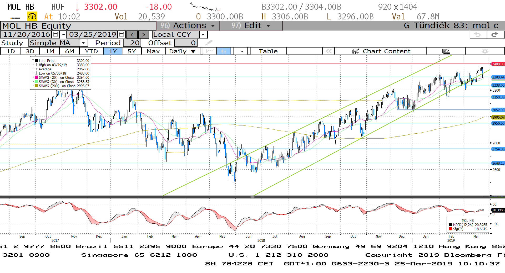Image resolution: width=505 pixels, height=273 pixels.
Task: Open the annotations edit icon
Action: click(x=446, y=51)
